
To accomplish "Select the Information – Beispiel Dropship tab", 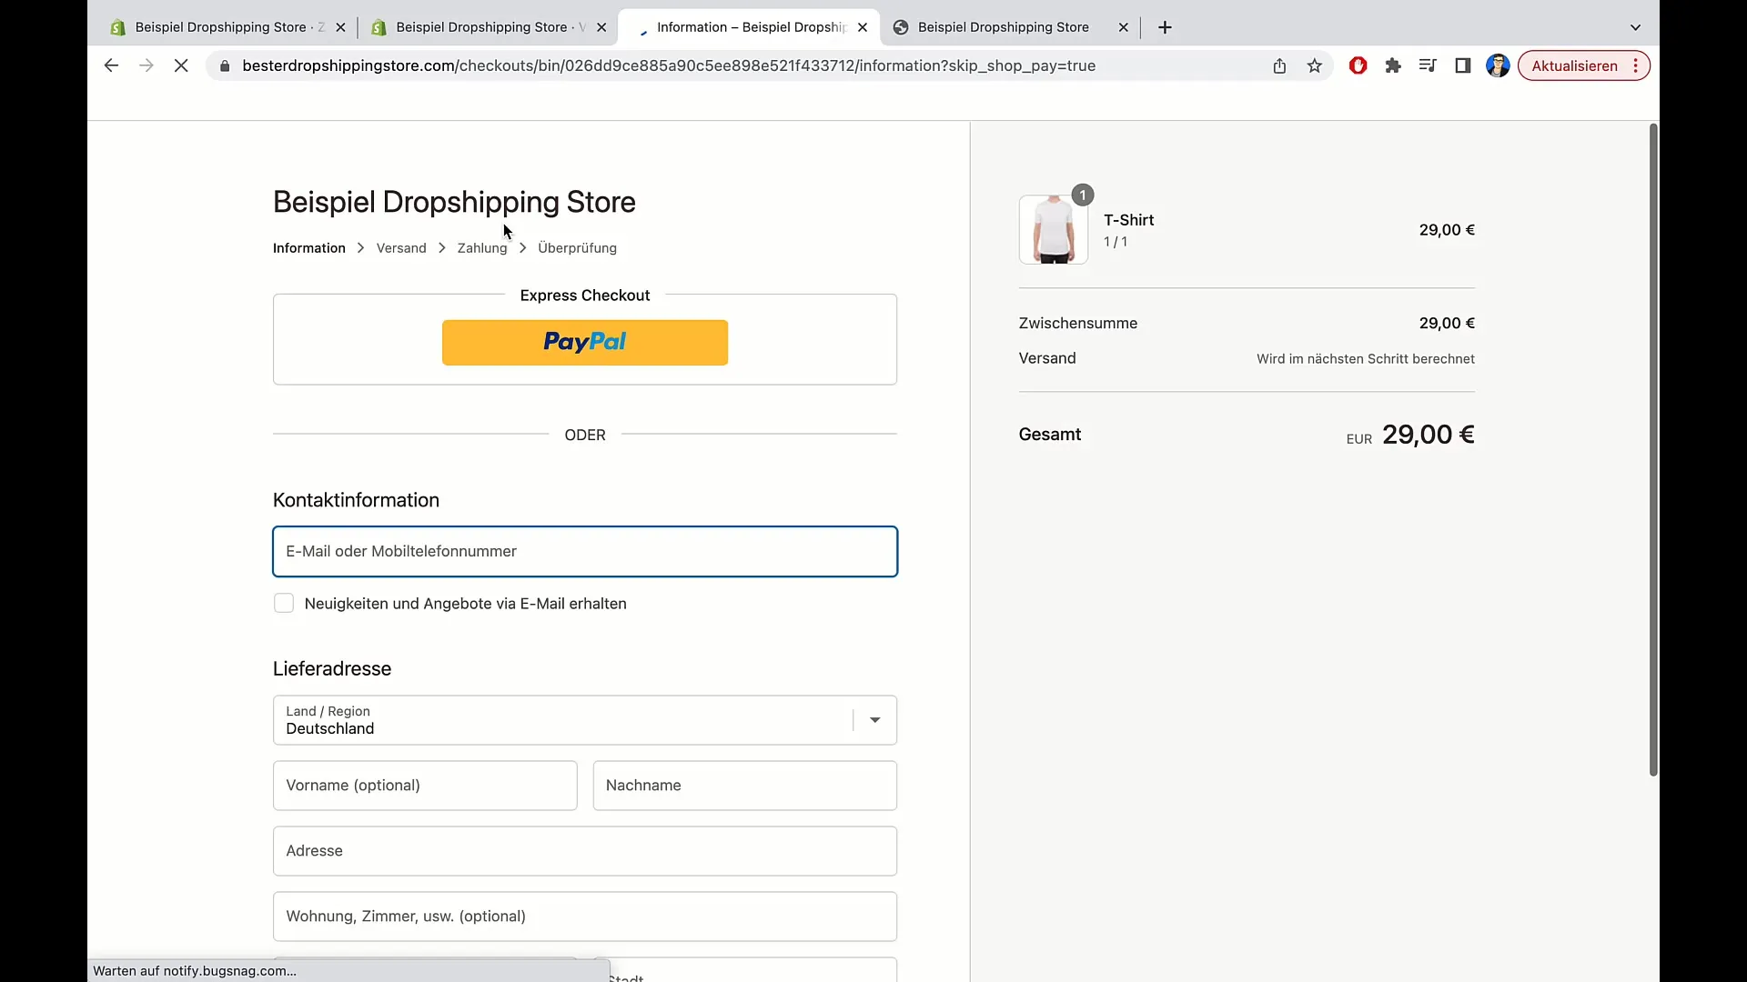I will click(750, 27).
